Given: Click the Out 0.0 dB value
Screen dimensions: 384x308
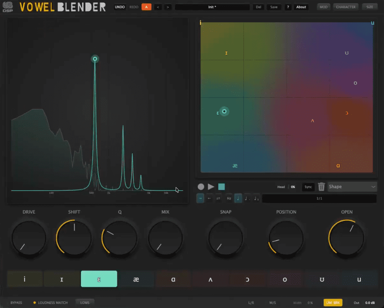Looking at the screenshot, I should pos(370,303).
